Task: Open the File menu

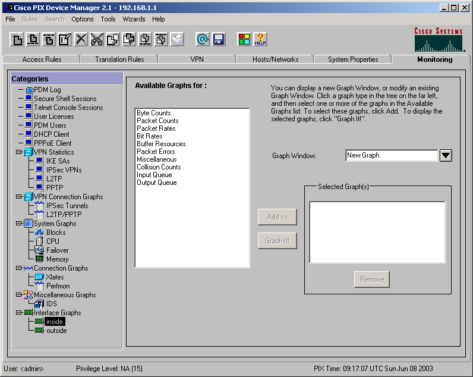Action: pyautogui.click(x=10, y=19)
